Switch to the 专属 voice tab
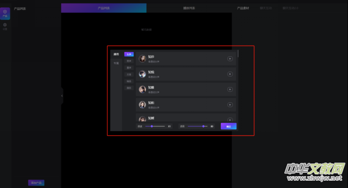The height and width of the screenshot is (188, 348). pos(116,63)
